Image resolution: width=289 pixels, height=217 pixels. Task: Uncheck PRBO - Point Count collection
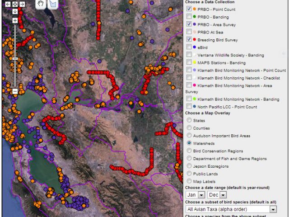pos(189,9)
